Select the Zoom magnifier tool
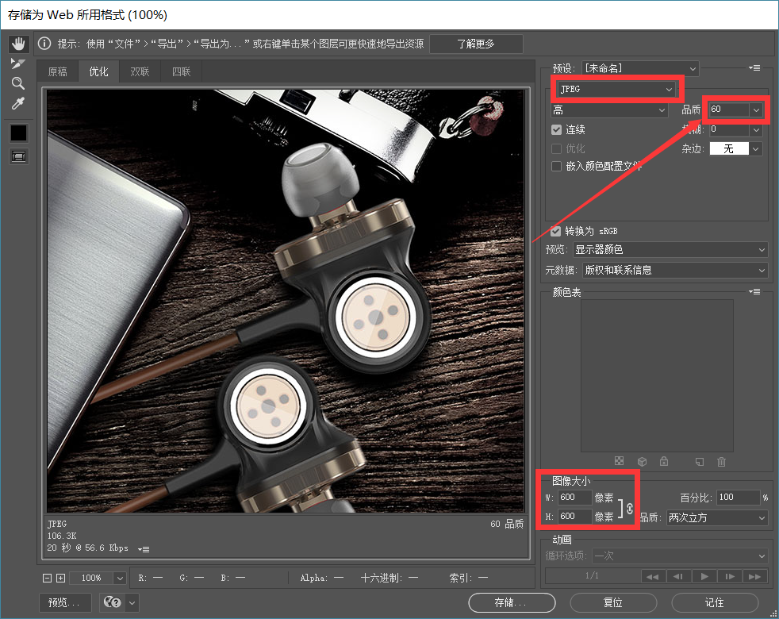Viewport: 779px width, 619px height. pyautogui.click(x=18, y=83)
